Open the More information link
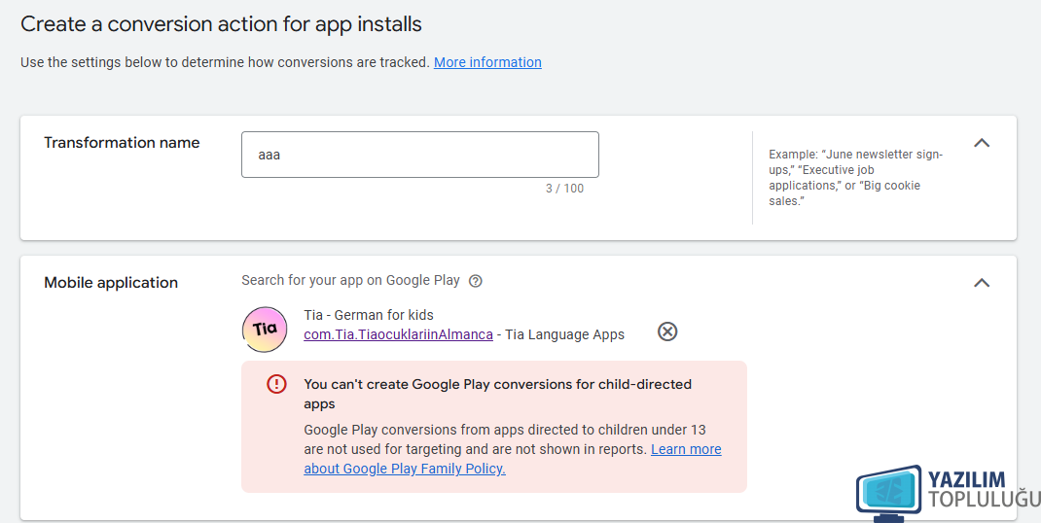This screenshot has width=1041, height=523. (487, 62)
